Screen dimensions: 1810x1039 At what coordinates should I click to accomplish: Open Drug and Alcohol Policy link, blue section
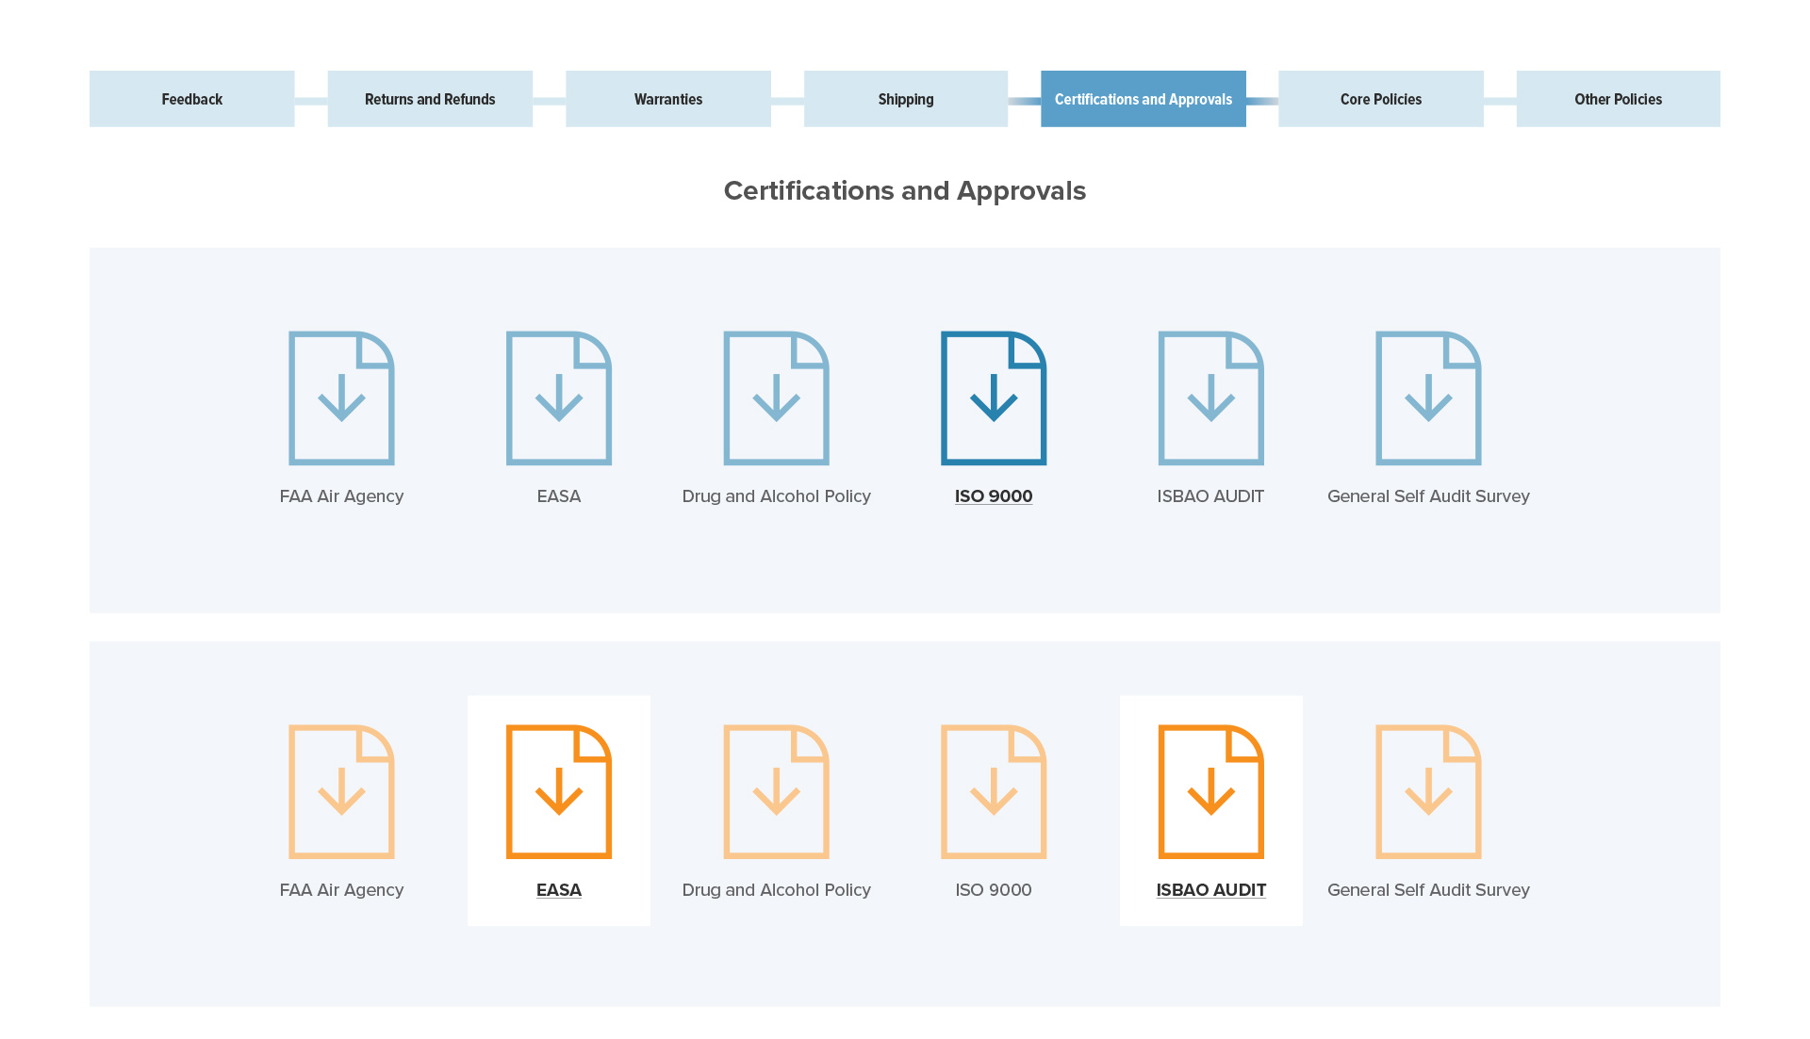[x=776, y=496]
